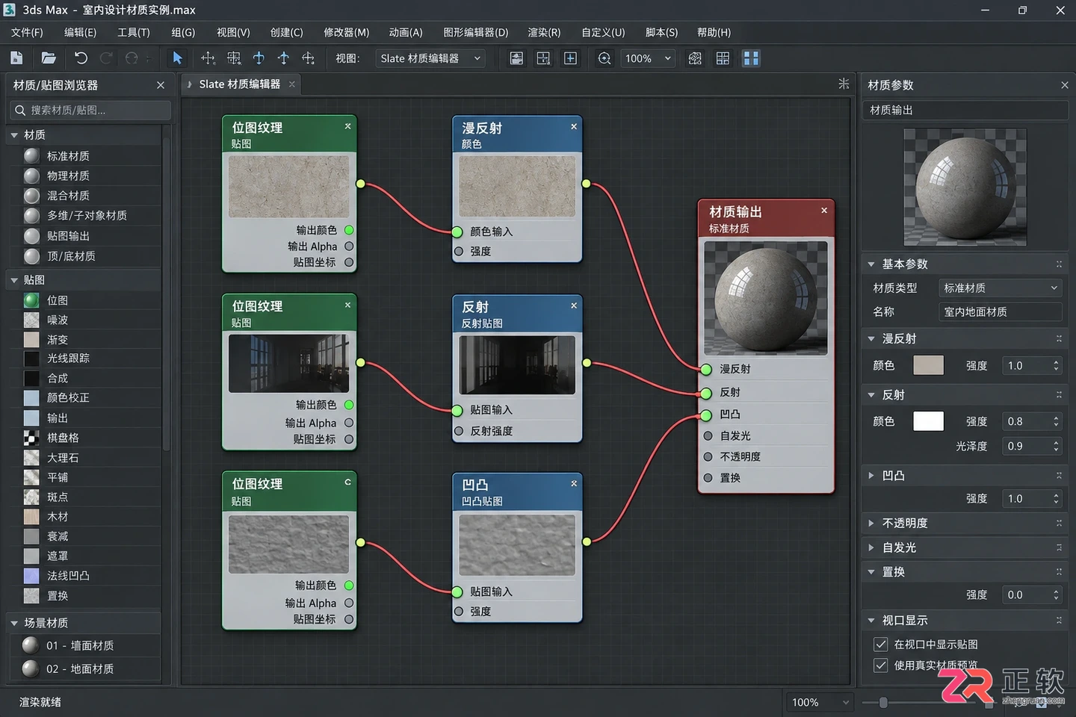
Task: Click the 不透明度 input socket on 材质输出
Action: pos(708,456)
